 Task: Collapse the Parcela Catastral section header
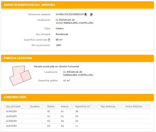pos(77,58)
